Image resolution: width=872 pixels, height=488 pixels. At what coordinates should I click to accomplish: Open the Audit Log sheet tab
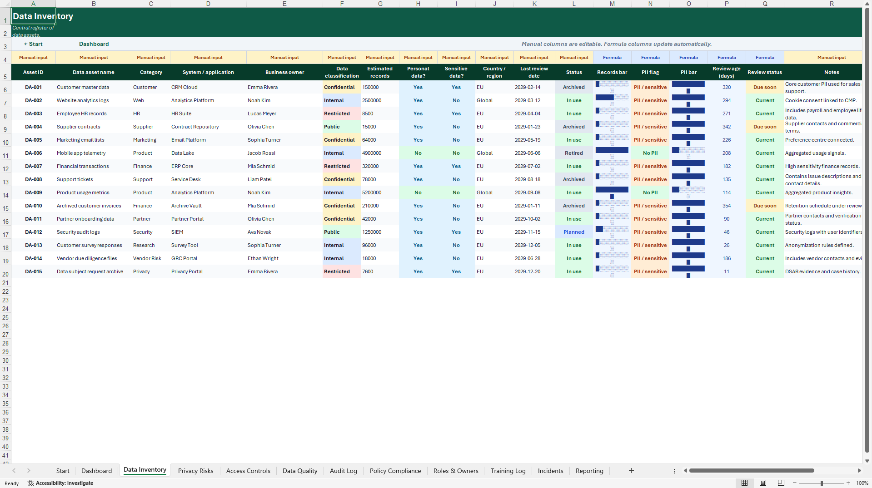[344, 471]
